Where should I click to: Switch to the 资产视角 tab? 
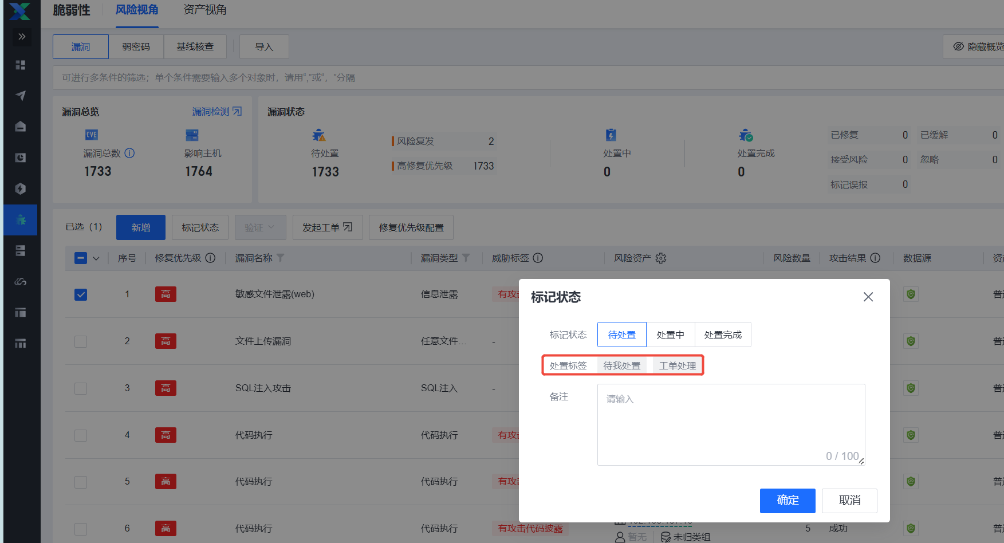coord(204,10)
